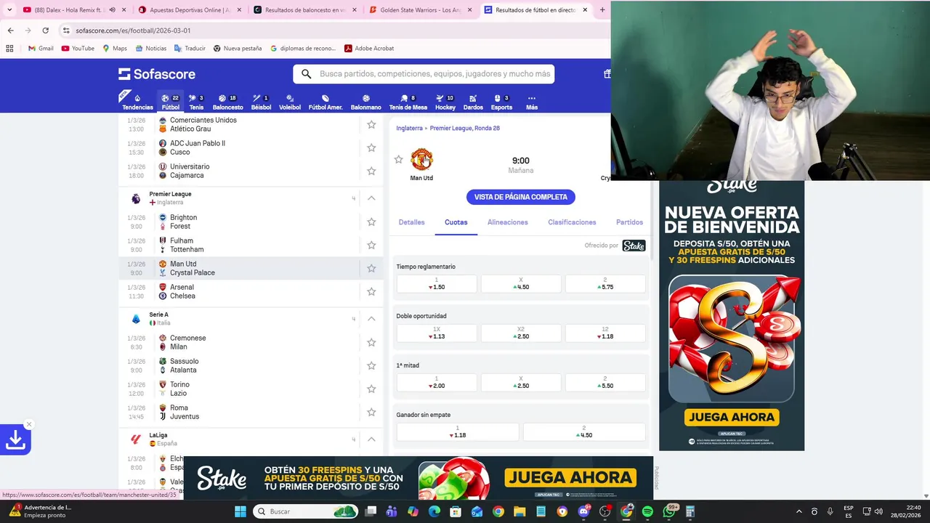The image size is (930, 523).
Task: Select Tiempo reglamentario home win odds 1.50
Action: click(x=437, y=284)
